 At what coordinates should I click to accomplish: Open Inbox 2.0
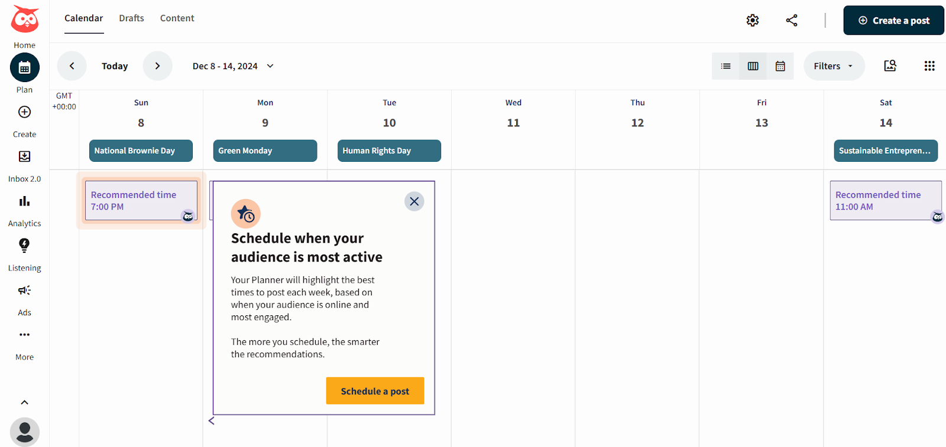pos(24,157)
